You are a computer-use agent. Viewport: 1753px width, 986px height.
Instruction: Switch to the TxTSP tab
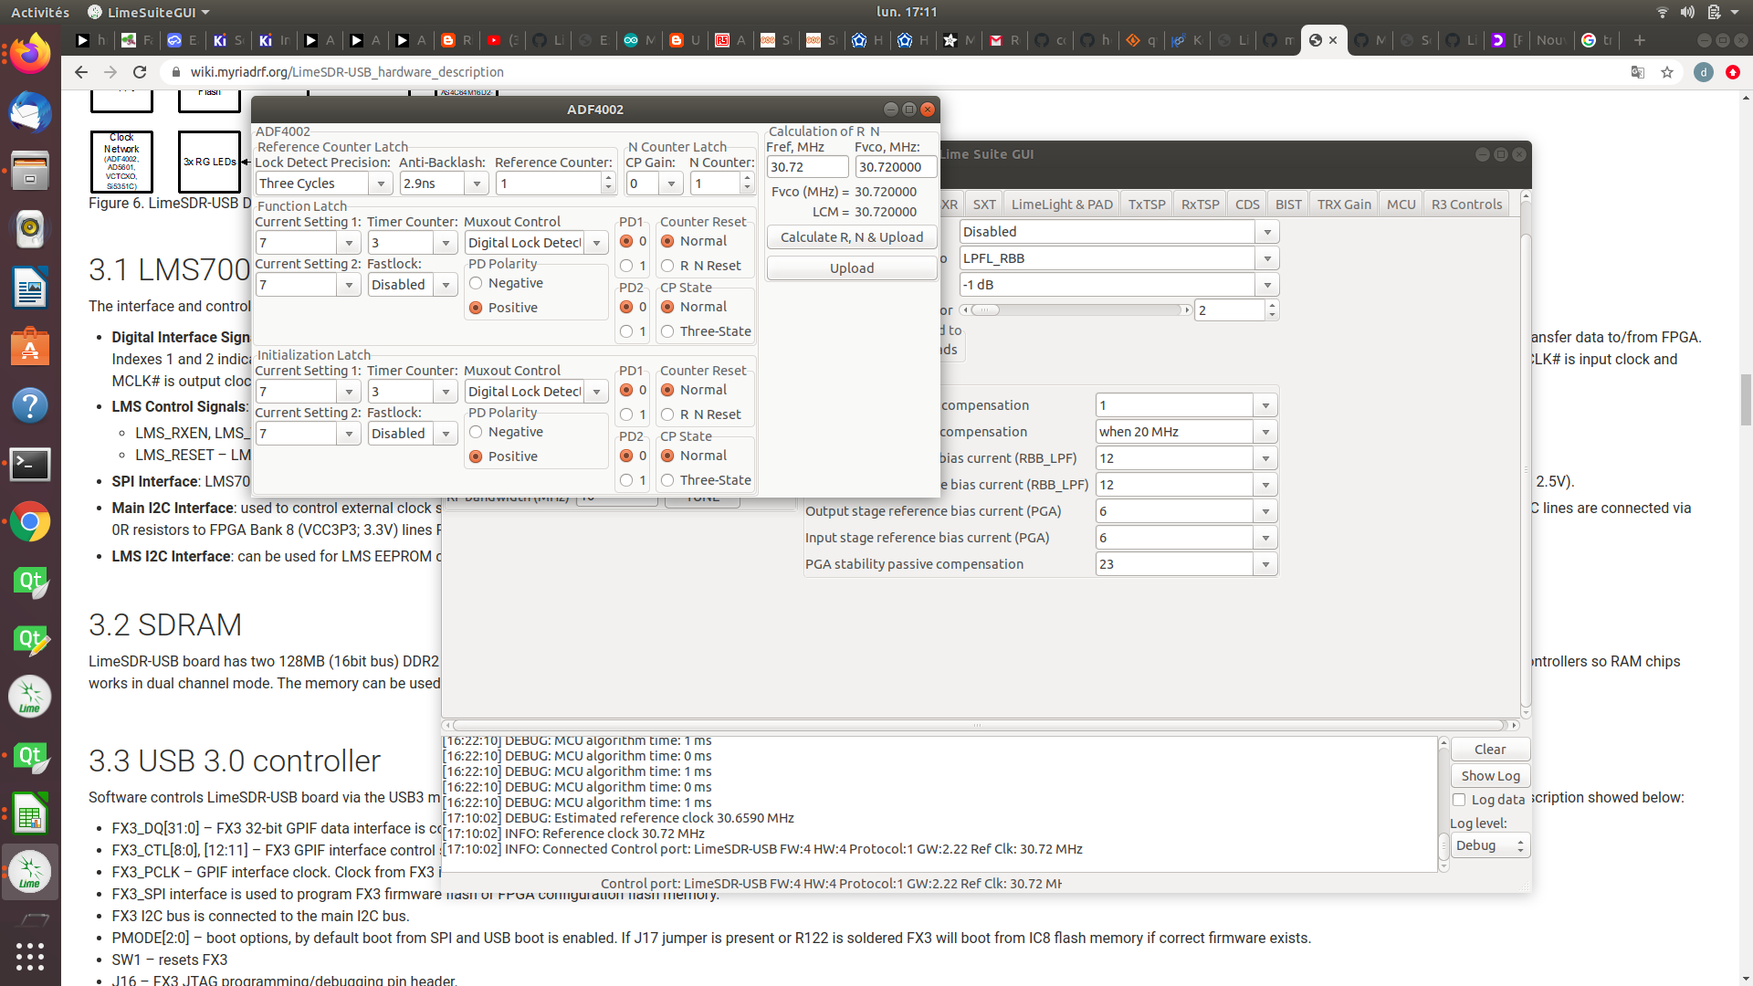coord(1146,205)
